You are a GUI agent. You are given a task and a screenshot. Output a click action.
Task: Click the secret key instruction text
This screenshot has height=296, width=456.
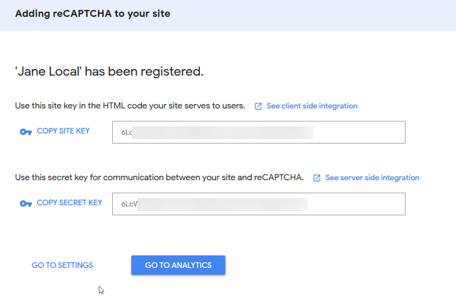159,177
